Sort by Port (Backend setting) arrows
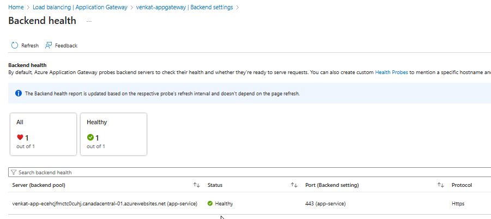 coord(440,185)
